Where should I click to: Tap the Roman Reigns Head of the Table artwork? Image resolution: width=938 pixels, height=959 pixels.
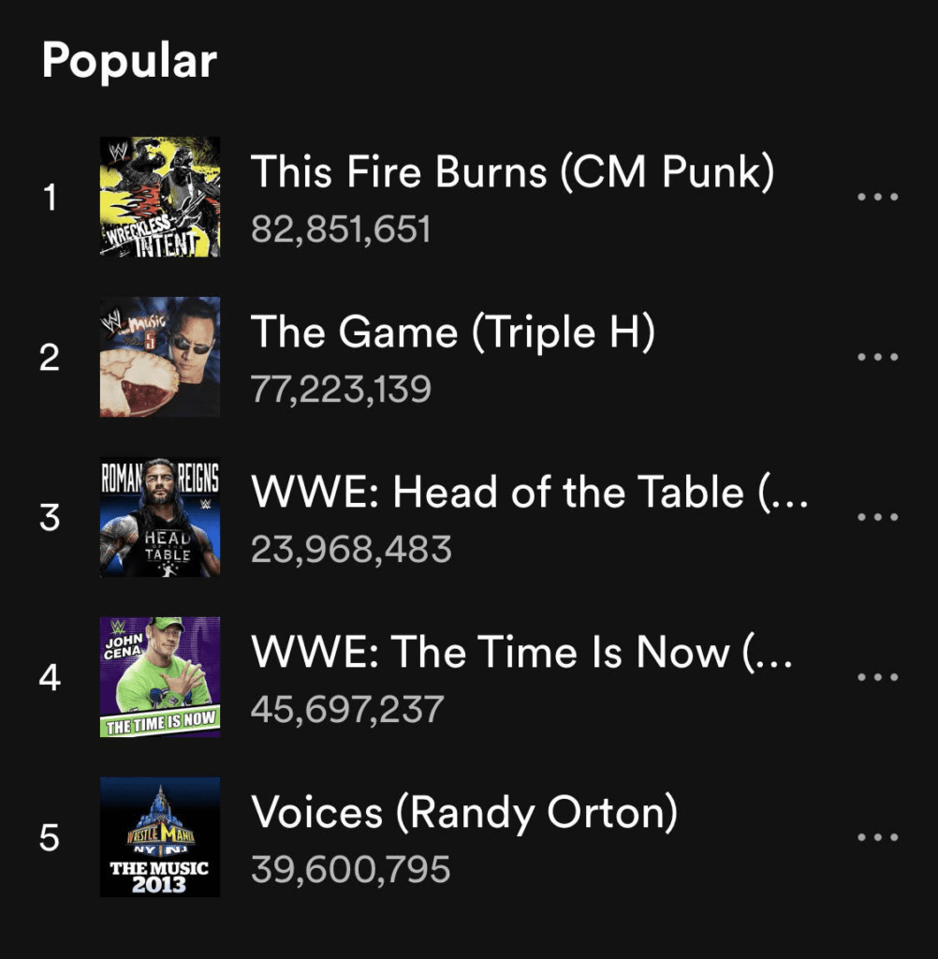(x=160, y=517)
